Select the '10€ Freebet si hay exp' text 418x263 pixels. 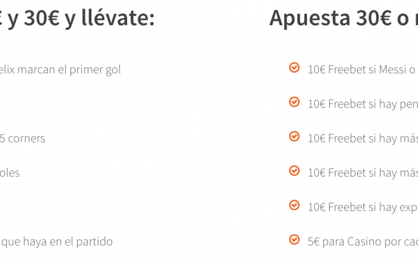(363, 208)
